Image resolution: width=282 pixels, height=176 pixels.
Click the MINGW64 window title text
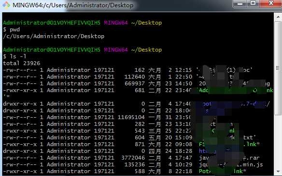pos(73,5)
